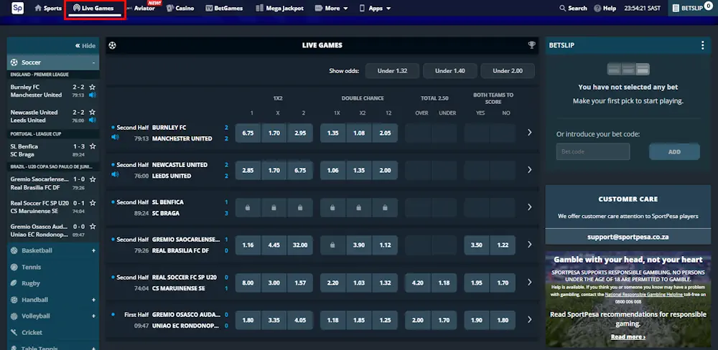Favorite SL Benfica match with star
Screen dimensions: 718x350
(93, 146)
